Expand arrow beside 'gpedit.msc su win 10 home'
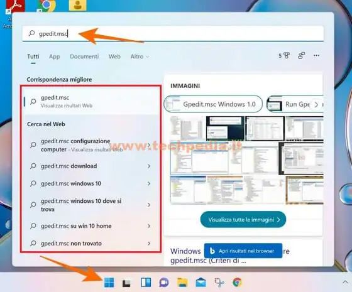The image size is (352, 292). click(x=149, y=226)
